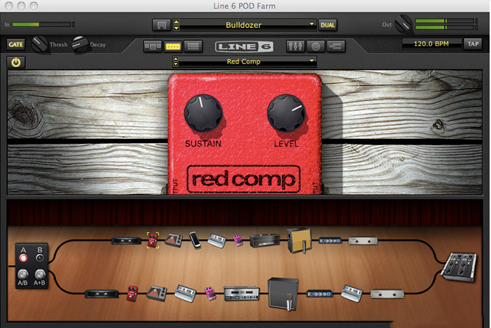The height and width of the screenshot is (328, 491).
Task: Click the TAP tempo button
Action: 473,44
